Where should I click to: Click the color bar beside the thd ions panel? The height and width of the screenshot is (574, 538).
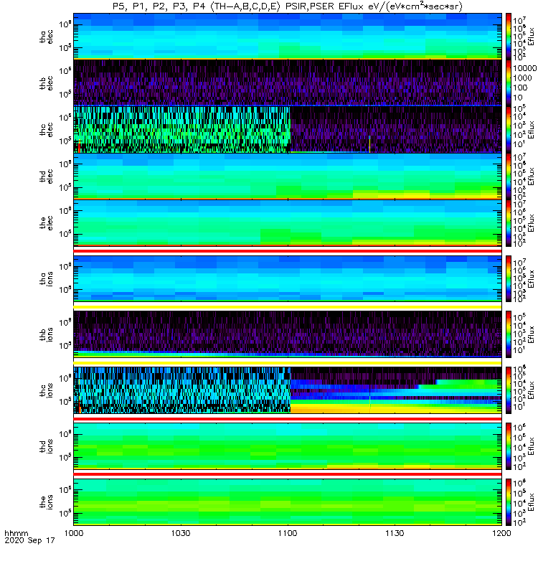click(x=509, y=446)
